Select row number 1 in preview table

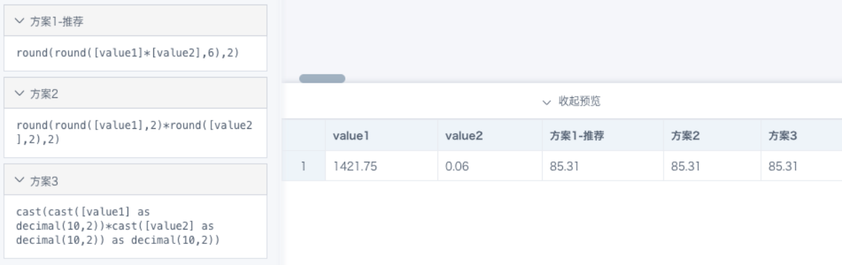(x=304, y=166)
